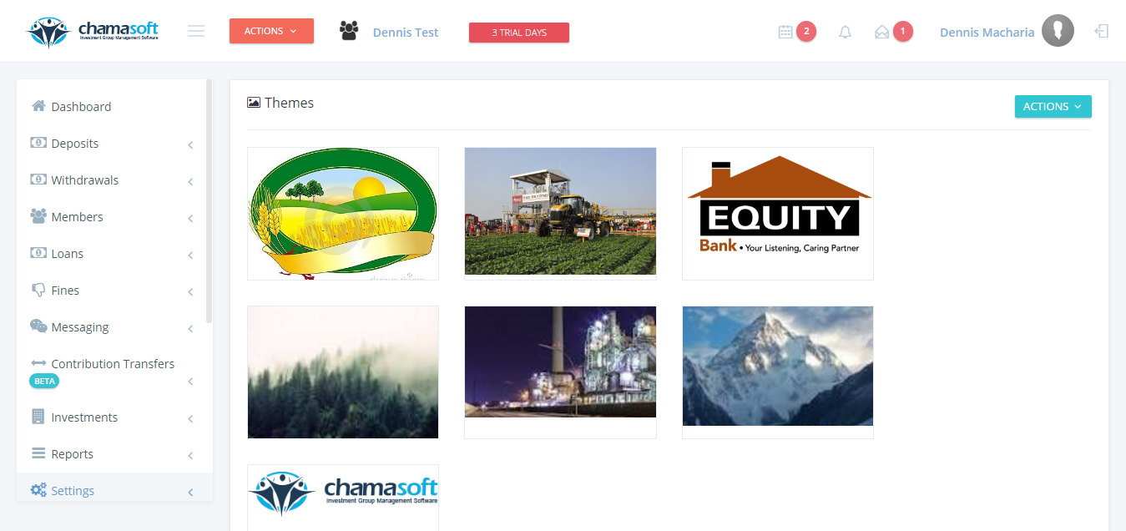Image resolution: width=1126 pixels, height=531 pixels.
Task: Click the group members icon beside Dennis Test
Action: (349, 31)
